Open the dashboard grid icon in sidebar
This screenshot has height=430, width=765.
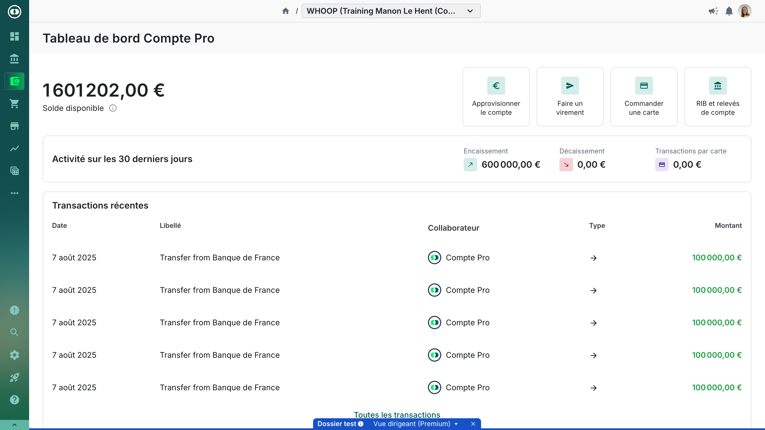(14, 36)
